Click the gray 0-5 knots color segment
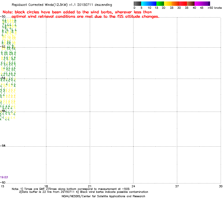 point(137,4)
